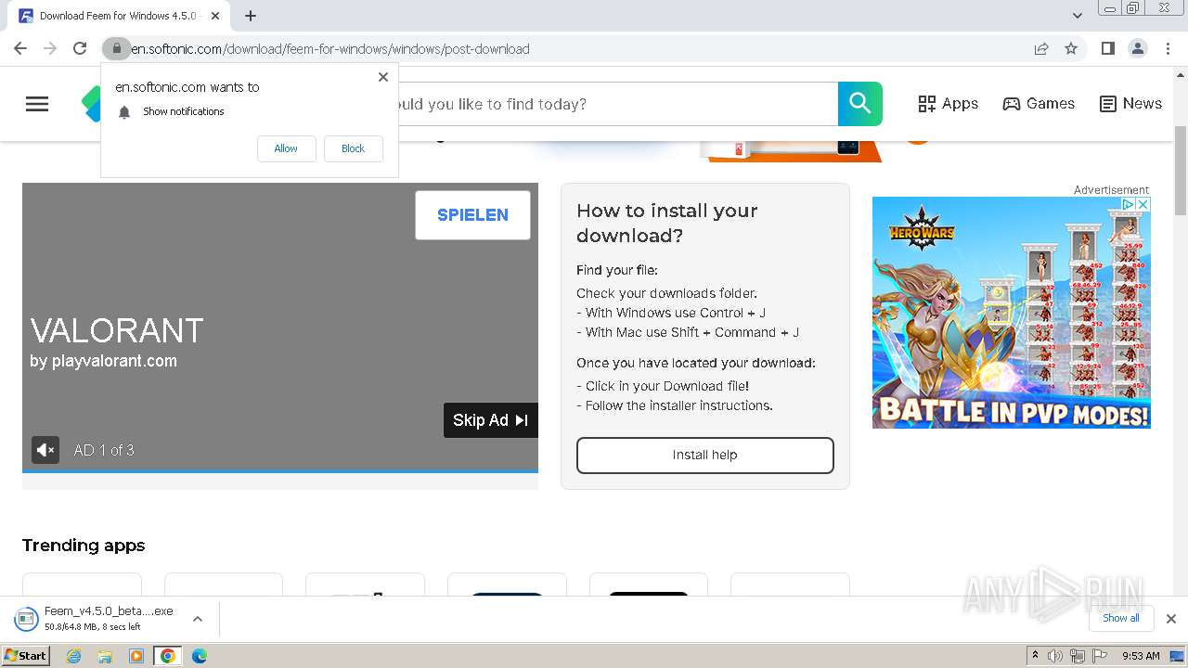The width and height of the screenshot is (1188, 668).
Task: Bookmark this page with star icon
Action: pos(1071,48)
